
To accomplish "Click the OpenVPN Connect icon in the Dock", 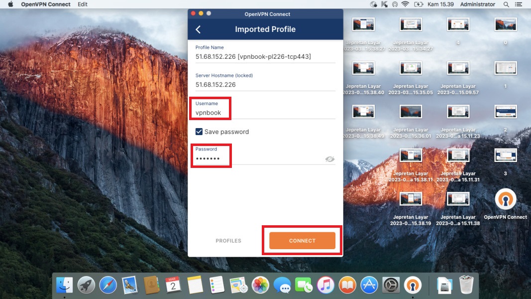I will point(413,285).
